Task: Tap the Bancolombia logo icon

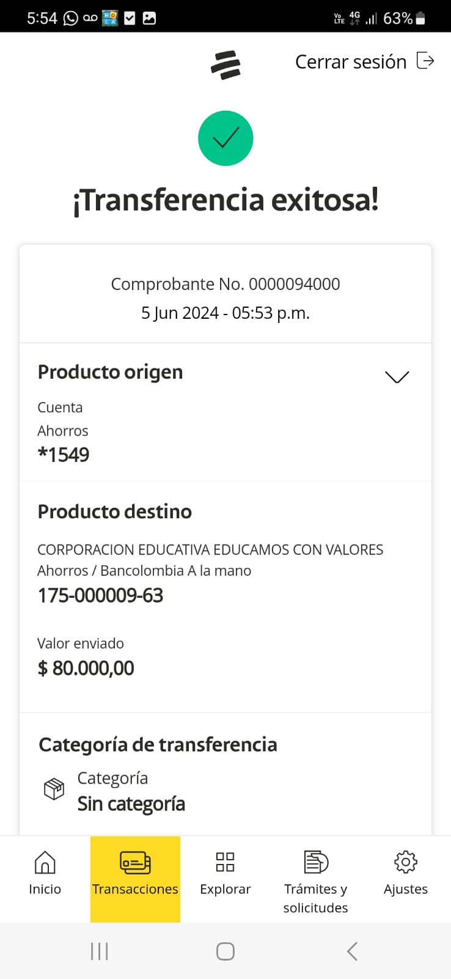Action: coord(226,64)
